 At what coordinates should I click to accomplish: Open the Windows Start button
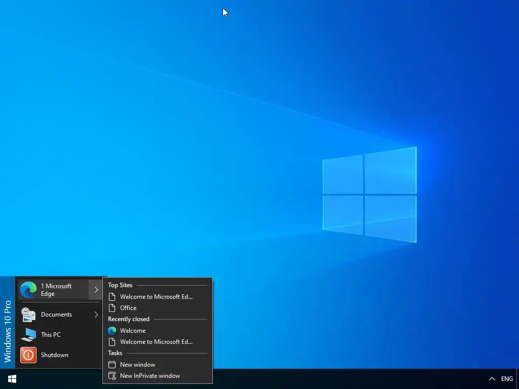pos(12,379)
